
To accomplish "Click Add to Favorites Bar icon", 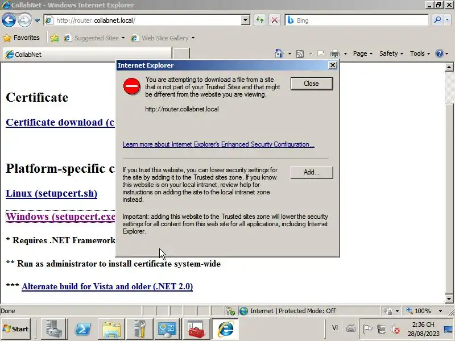I will coord(55,38).
